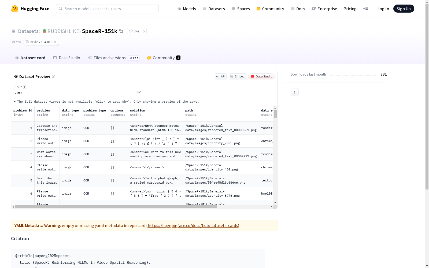Click the Citation heading
Viewport: 429px width, 268px height.
tap(20, 239)
